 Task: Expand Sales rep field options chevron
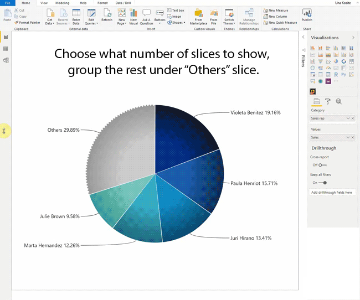pos(348,118)
